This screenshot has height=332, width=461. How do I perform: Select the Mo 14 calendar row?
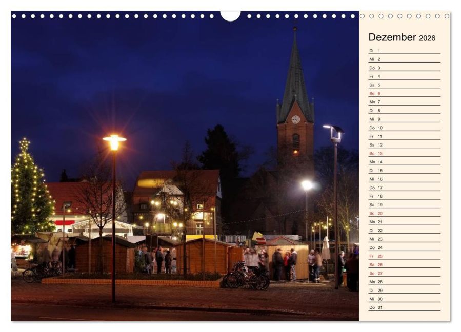(x=405, y=162)
